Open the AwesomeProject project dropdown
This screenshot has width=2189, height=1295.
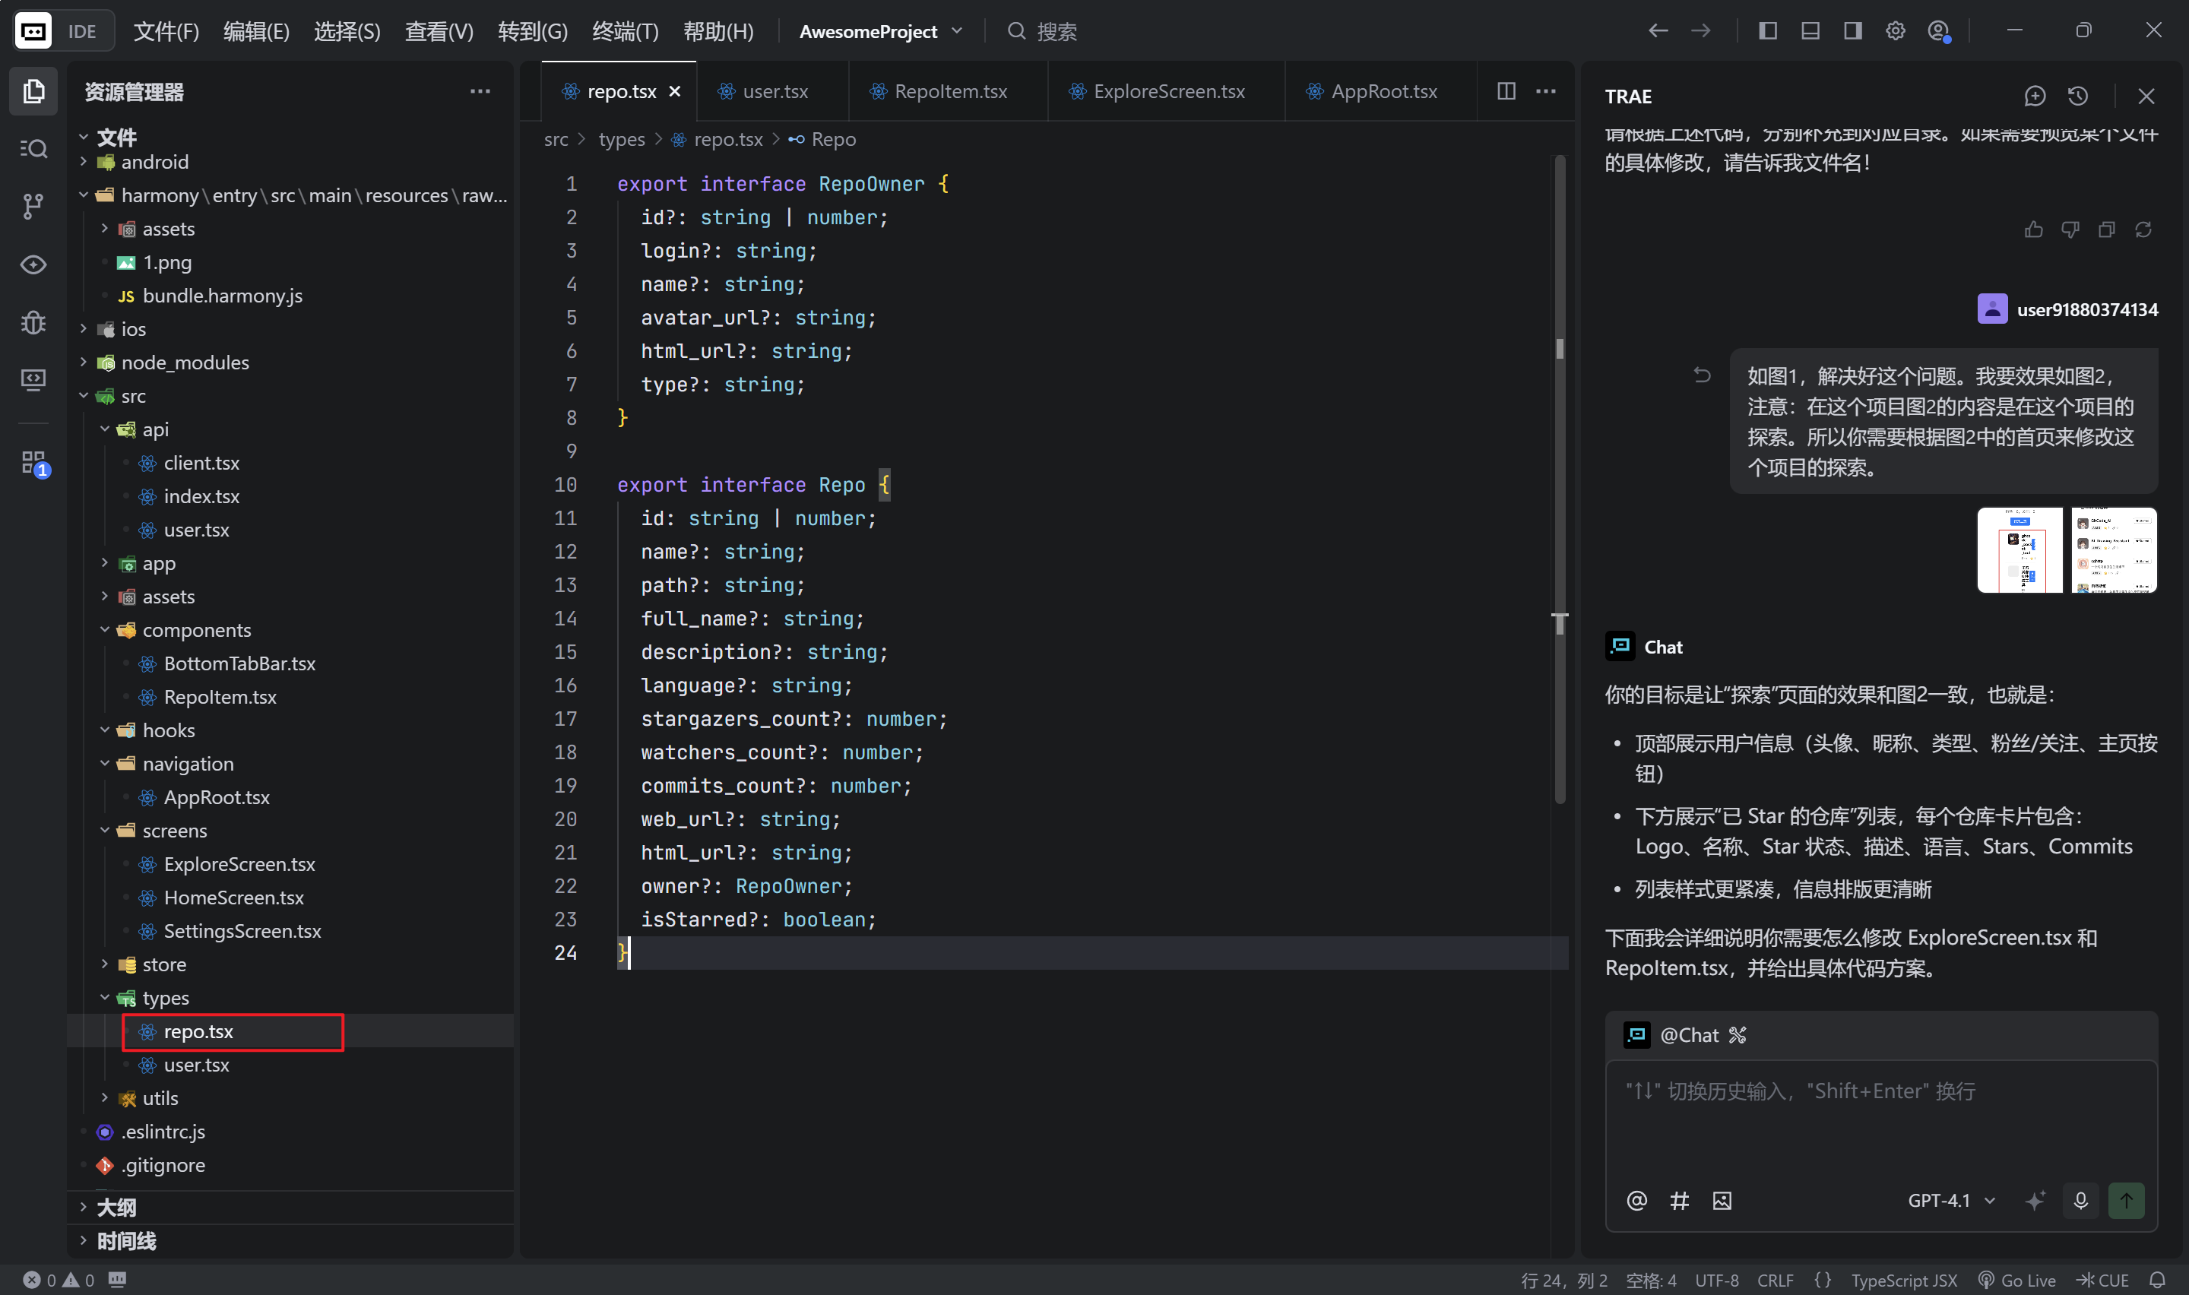tap(879, 31)
